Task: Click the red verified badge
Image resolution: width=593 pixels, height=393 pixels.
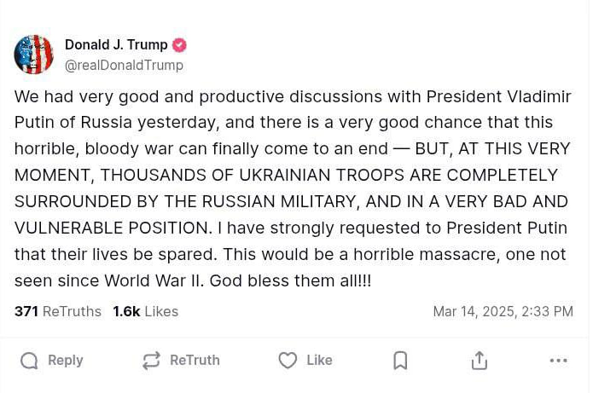Action: pyautogui.click(x=179, y=45)
